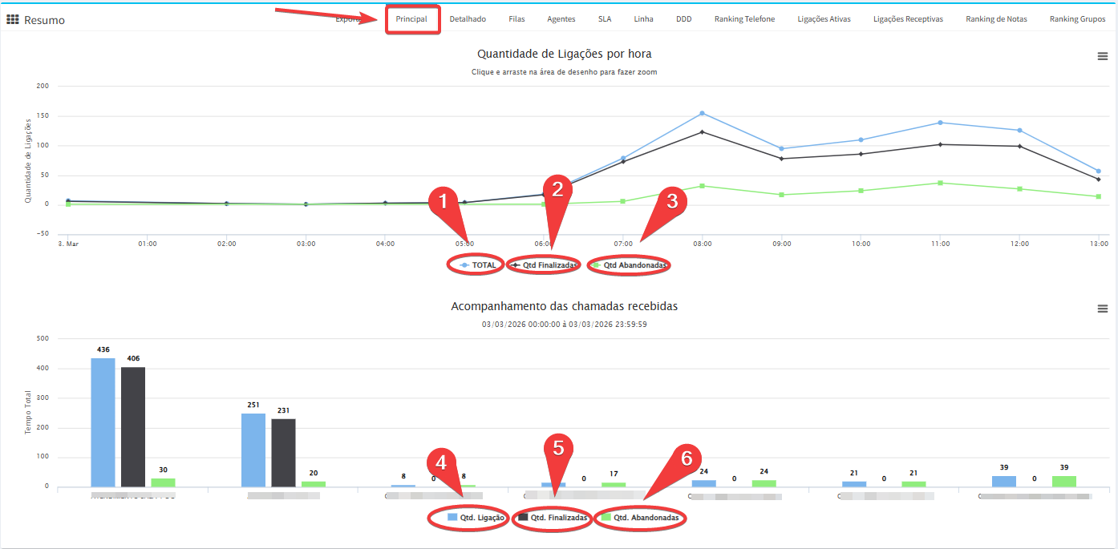The height and width of the screenshot is (549, 1118).
Task: Open the Ranking de Notas tab
Action: pos(996,19)
